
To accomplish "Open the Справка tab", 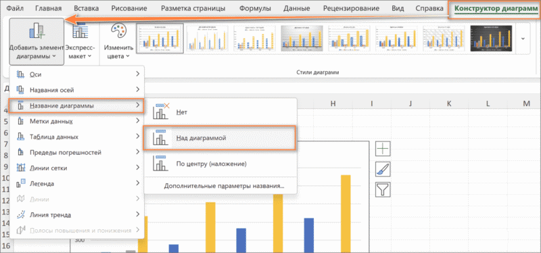I will point(429,8).
